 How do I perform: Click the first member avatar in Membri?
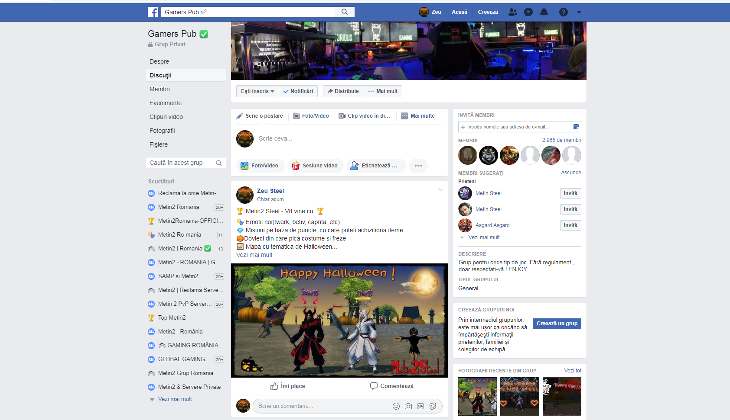point(468,155)
